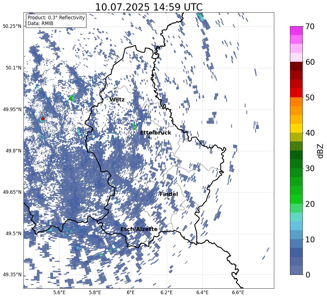
Task: Click the Data: RMIB text
Action: pos(40,23)
